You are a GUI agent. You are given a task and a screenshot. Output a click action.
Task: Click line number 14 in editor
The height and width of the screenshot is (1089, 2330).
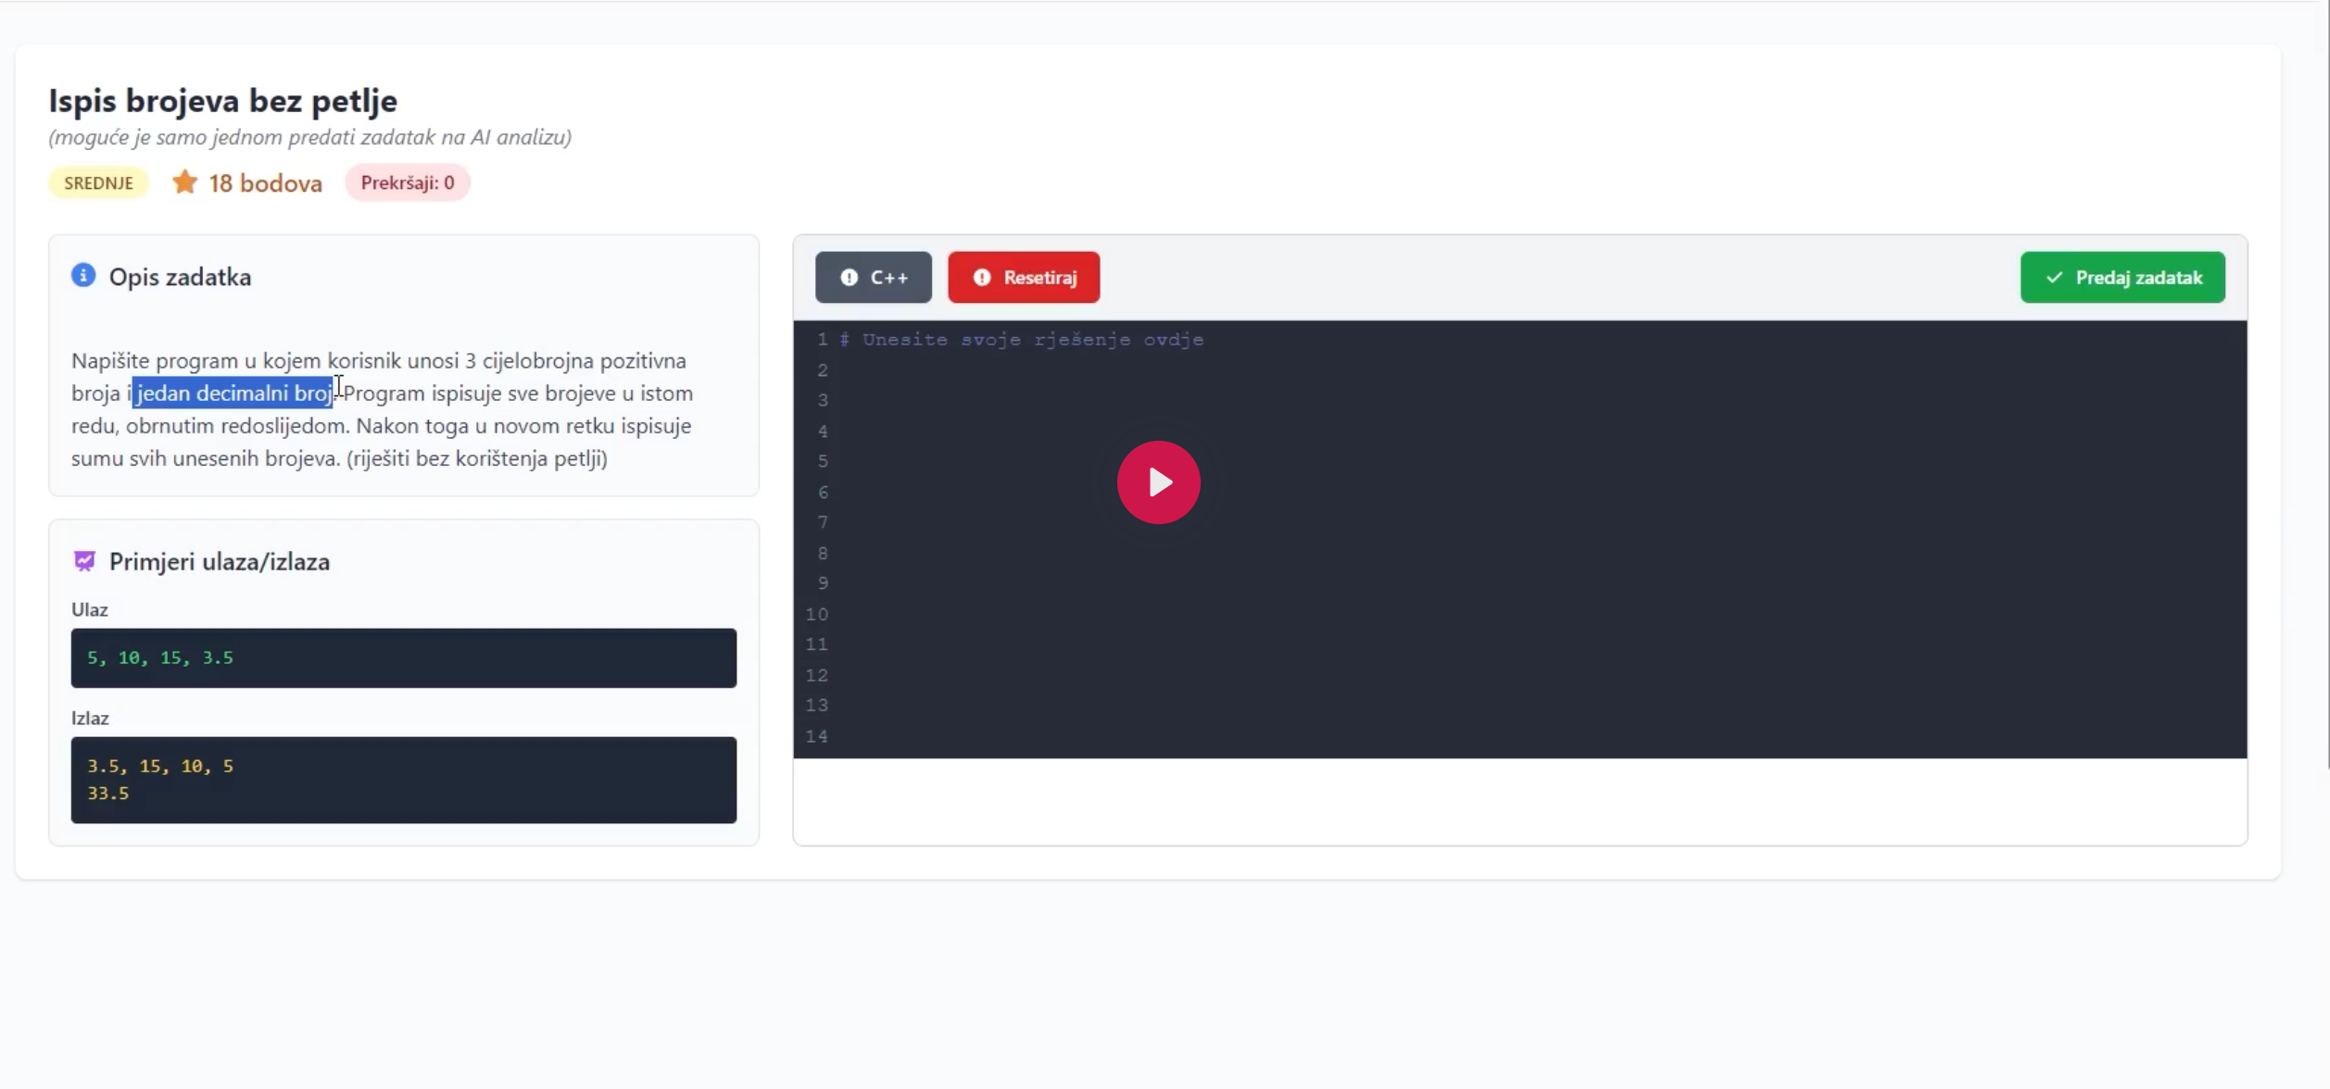[x=816, y=736]
